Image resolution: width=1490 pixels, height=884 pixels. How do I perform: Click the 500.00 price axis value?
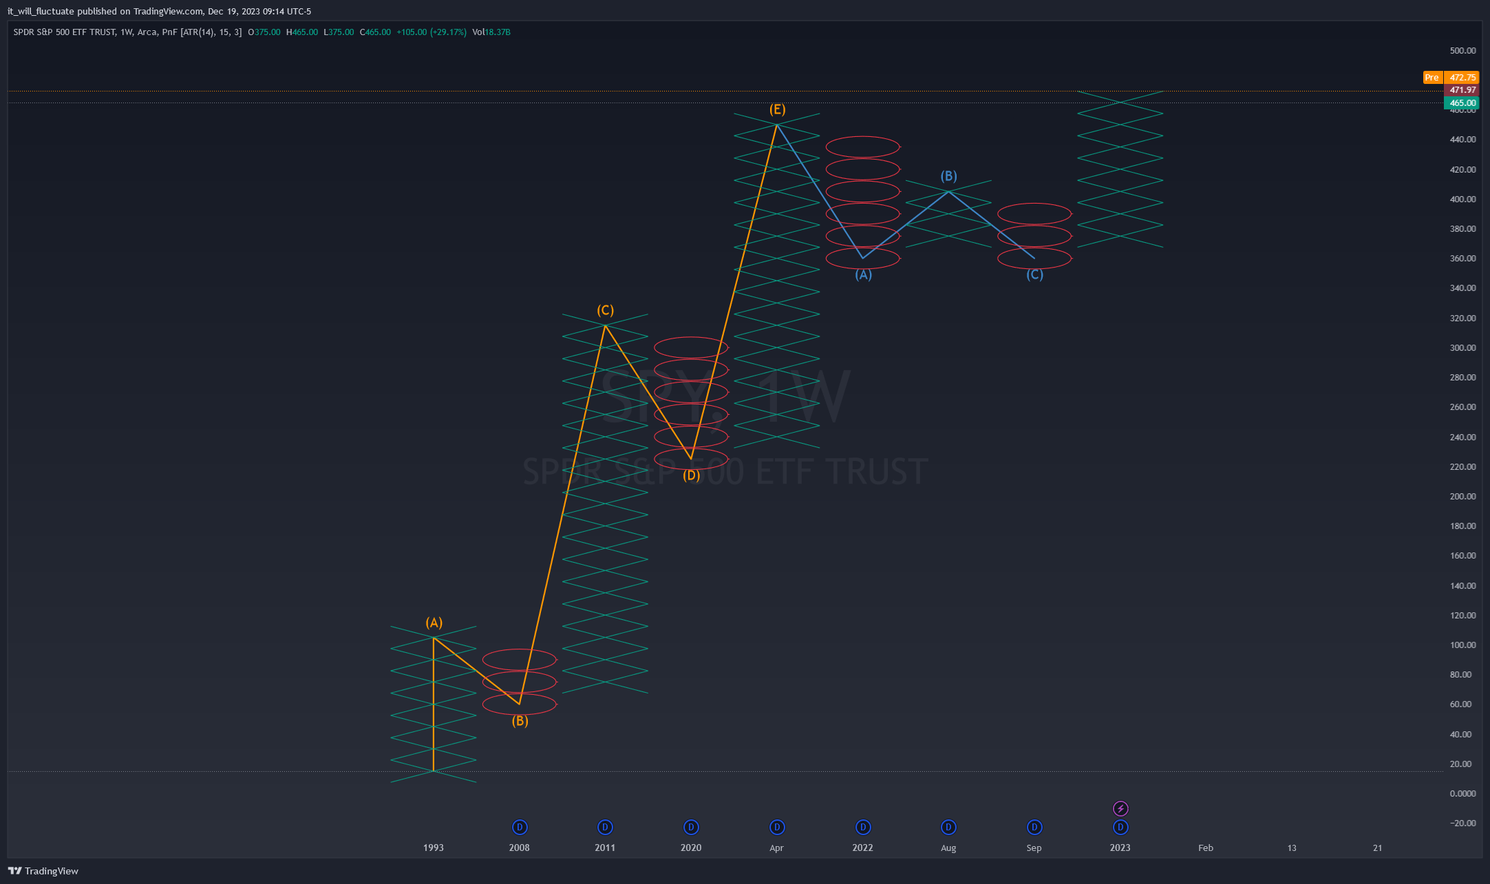click(x=1462, y=50)
